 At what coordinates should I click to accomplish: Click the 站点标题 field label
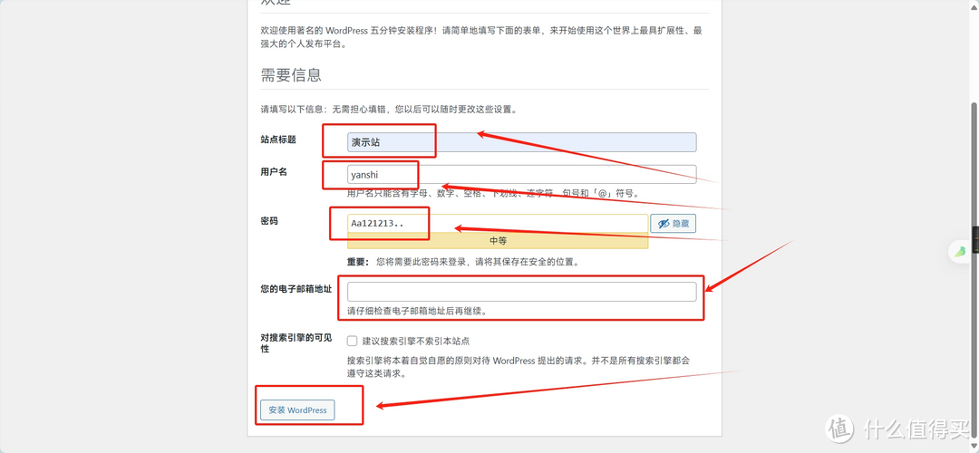(x=278, y=140)
